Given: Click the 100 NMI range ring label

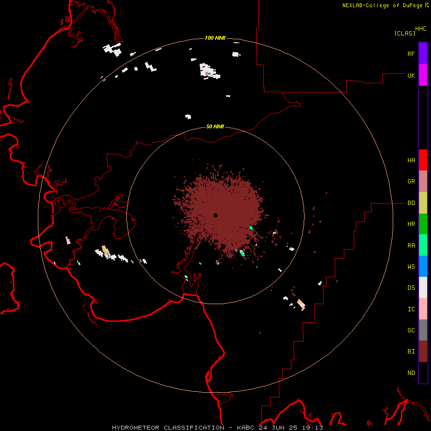Looking at the screenshot, I should click(x=215, y=38).
